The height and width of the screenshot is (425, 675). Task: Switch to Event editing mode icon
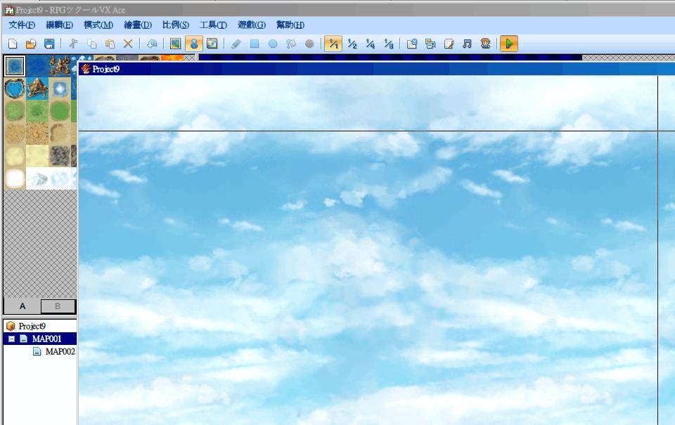(x=194, y=44)
